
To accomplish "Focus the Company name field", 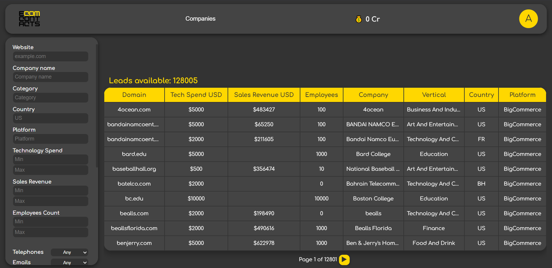I will (50, 77).
